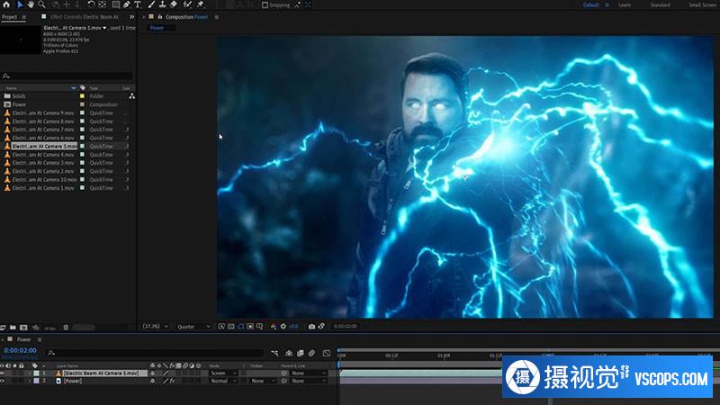The width and height of the screenshot is (720, 405).
Task: Click the Project panel search field
Action: [x=67, y=76]
